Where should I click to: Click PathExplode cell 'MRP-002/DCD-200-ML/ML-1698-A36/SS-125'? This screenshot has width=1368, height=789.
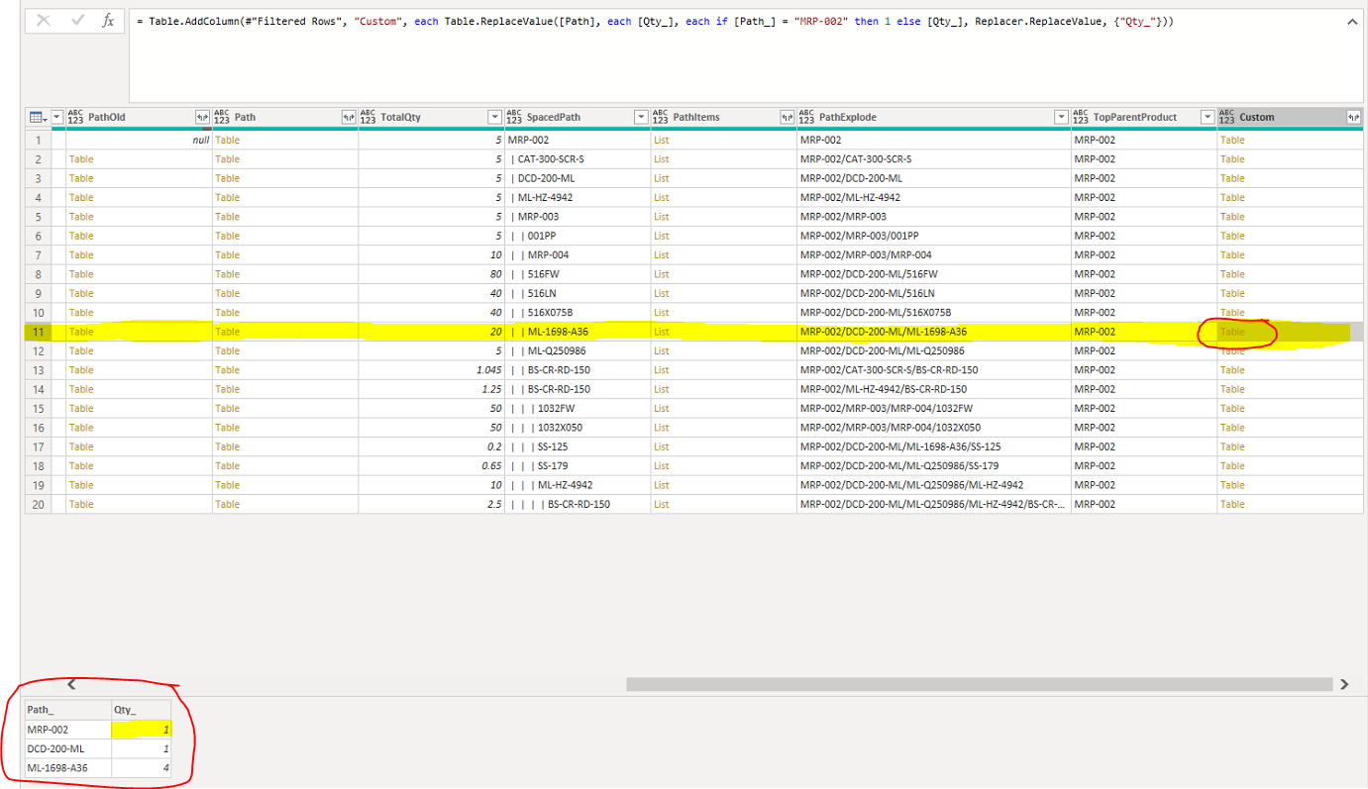click(934, 446)
